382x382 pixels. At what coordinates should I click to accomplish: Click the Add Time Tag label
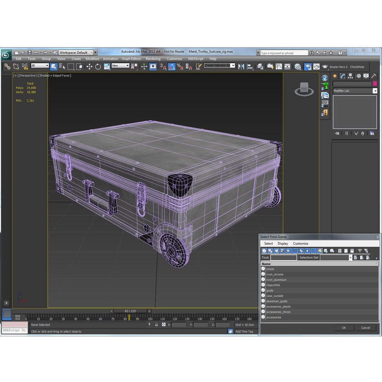(244, 331)
